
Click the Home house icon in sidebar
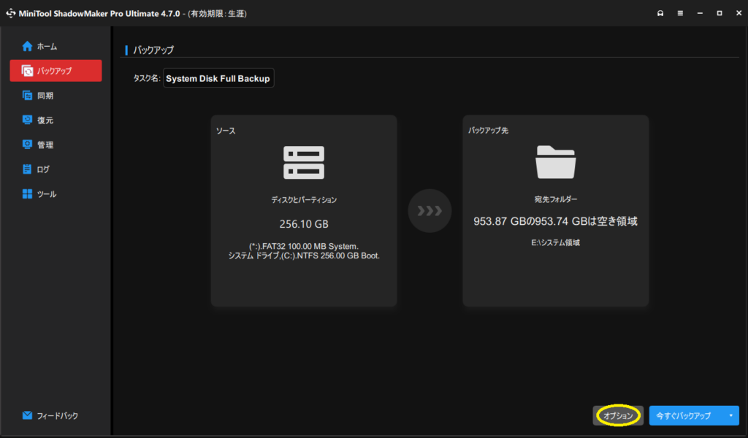[27, 46]
